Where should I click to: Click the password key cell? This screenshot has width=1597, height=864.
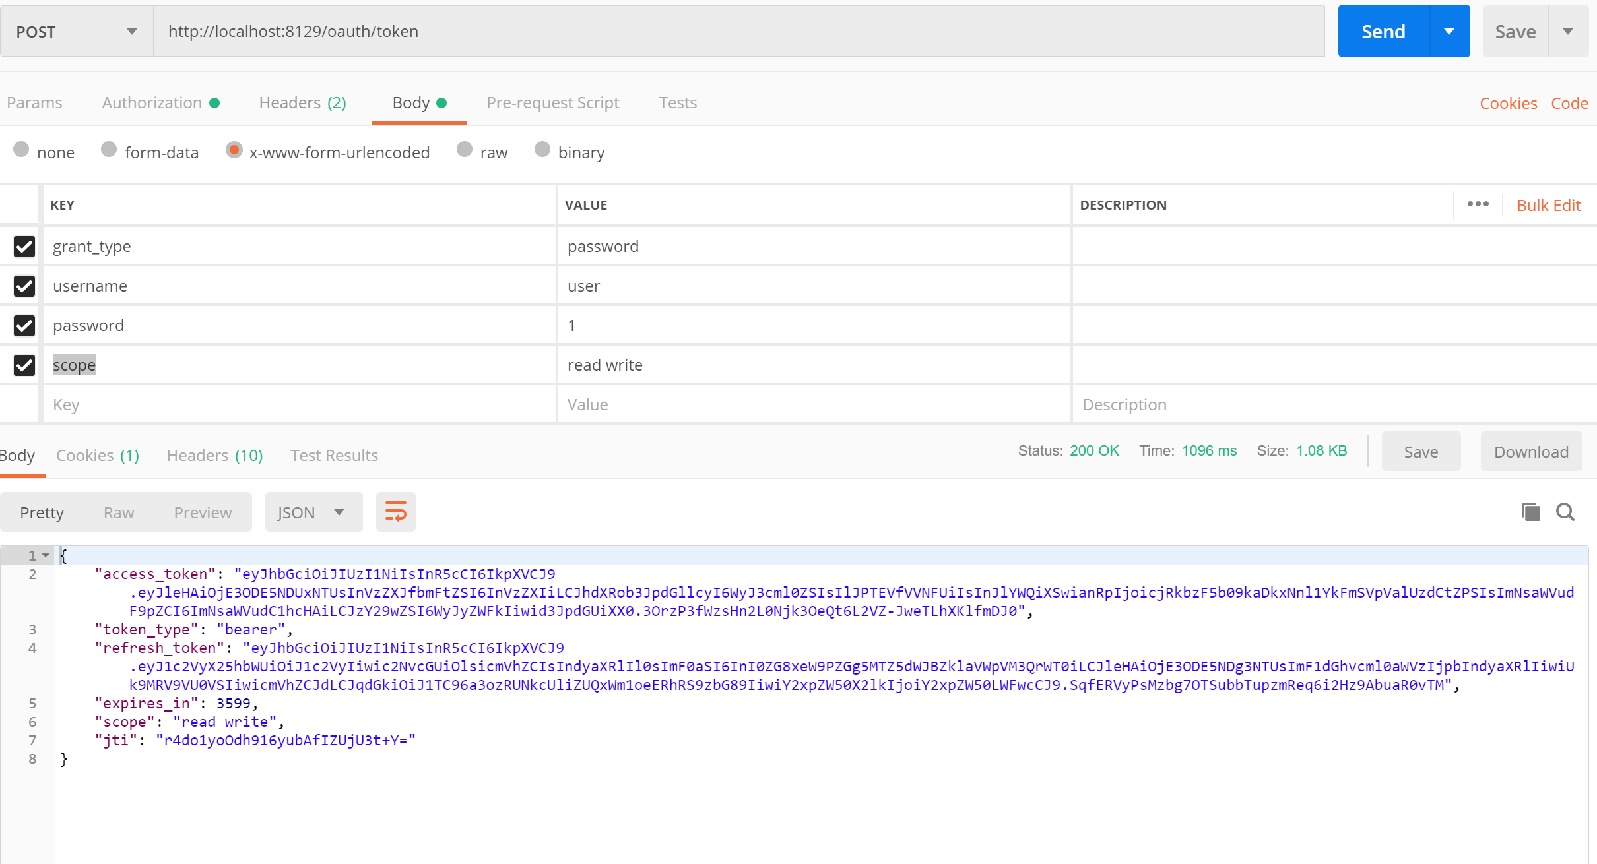[x=300, y=326]
